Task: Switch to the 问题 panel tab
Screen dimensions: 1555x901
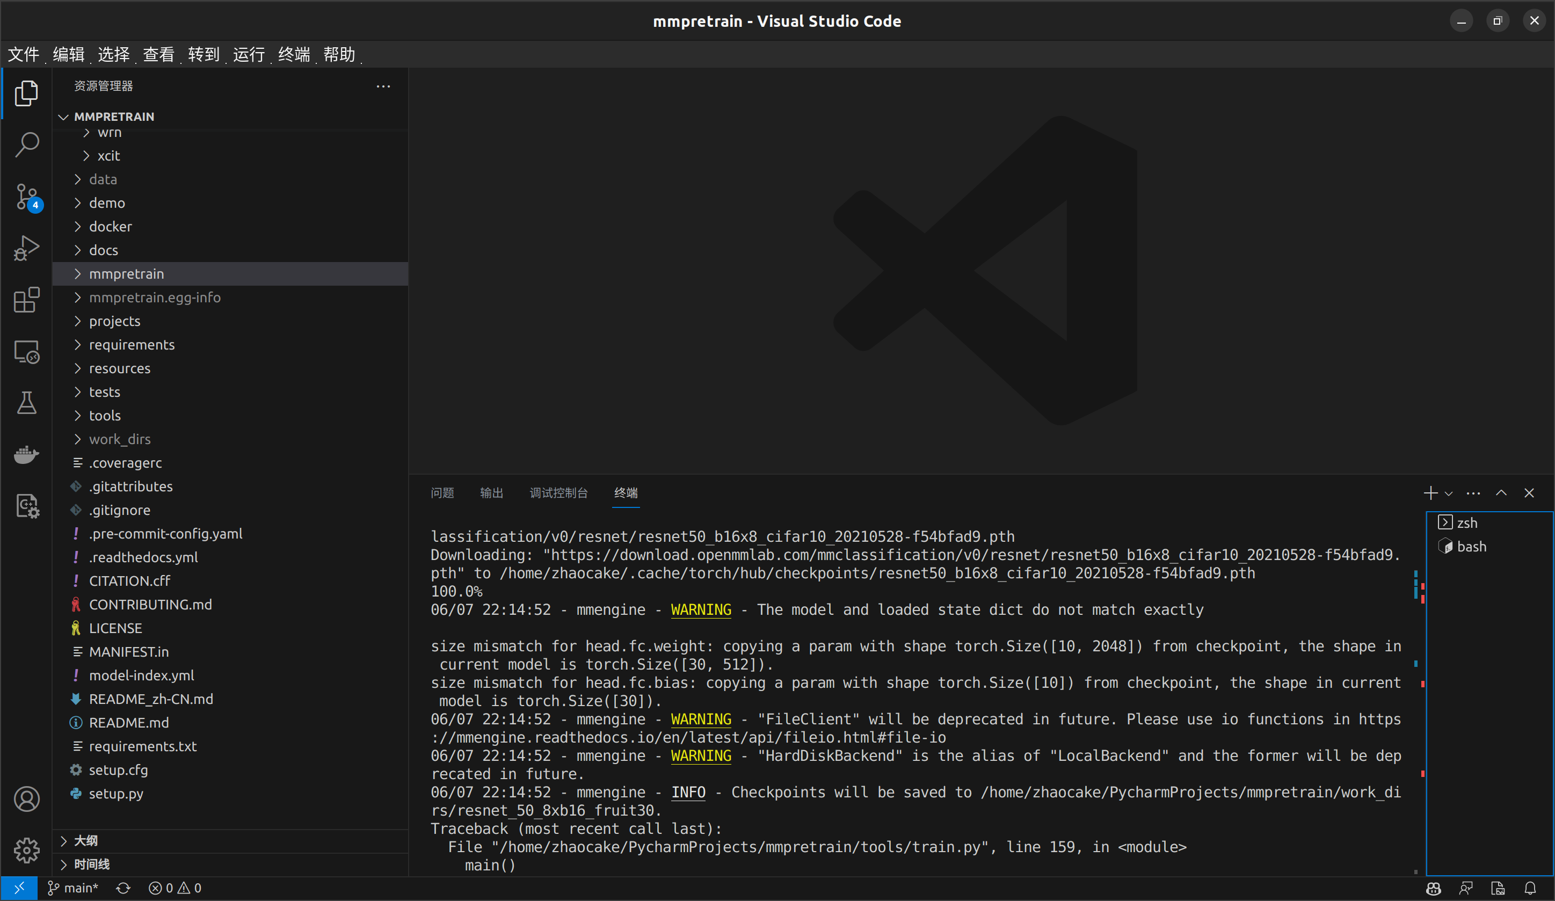Action: click(x=442, y=493)
